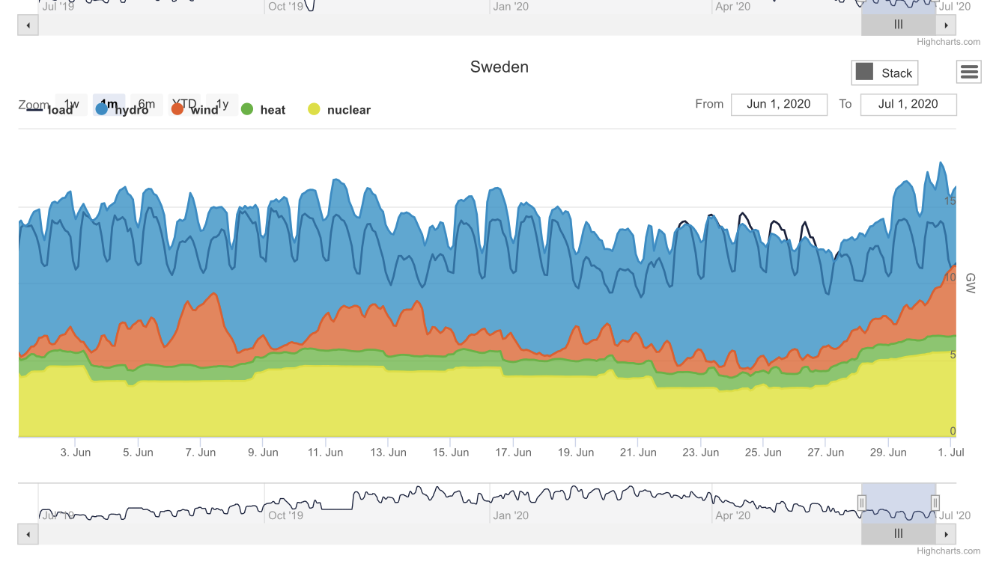Screen dimensions: 999x561
Task: Select the 1m zoom range
Action: [109, 104]
